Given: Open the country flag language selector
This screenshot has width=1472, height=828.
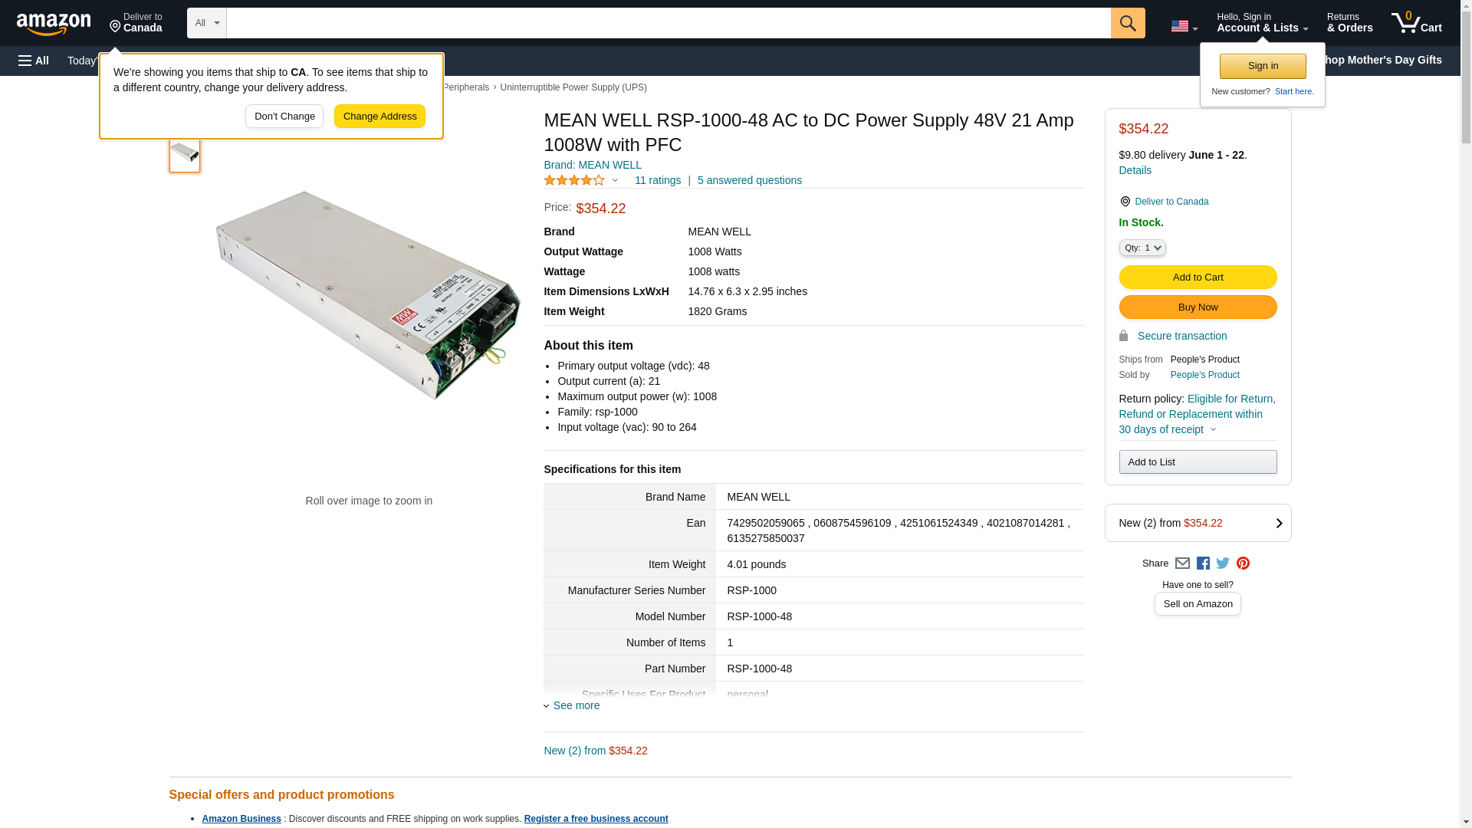Looking at the screenshot, I should point(1184,26).
